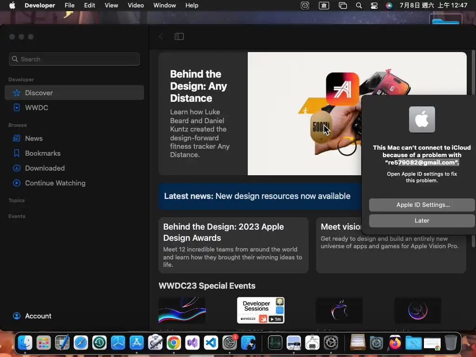Click the content area vertical scrollbar
The height and width of the screenshot is (357, 476).
[x=473, y=149]
